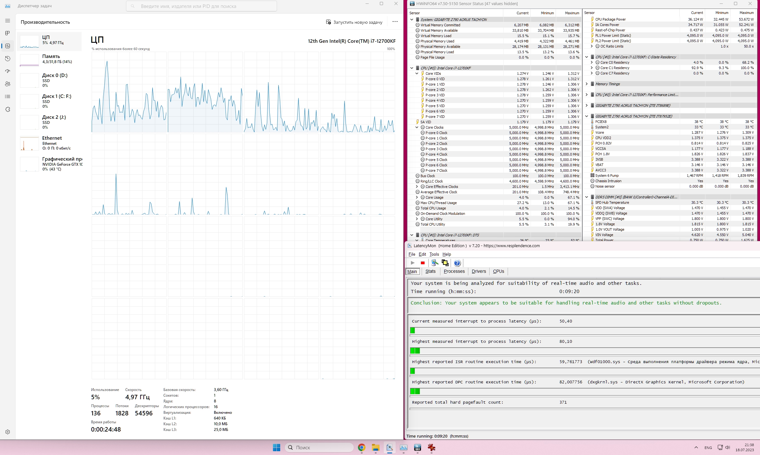This screenshot has width=760, height=455.
Task: Expand the Core Effective Clocks row
Action: pyautogui.click(x=417, y=187)
